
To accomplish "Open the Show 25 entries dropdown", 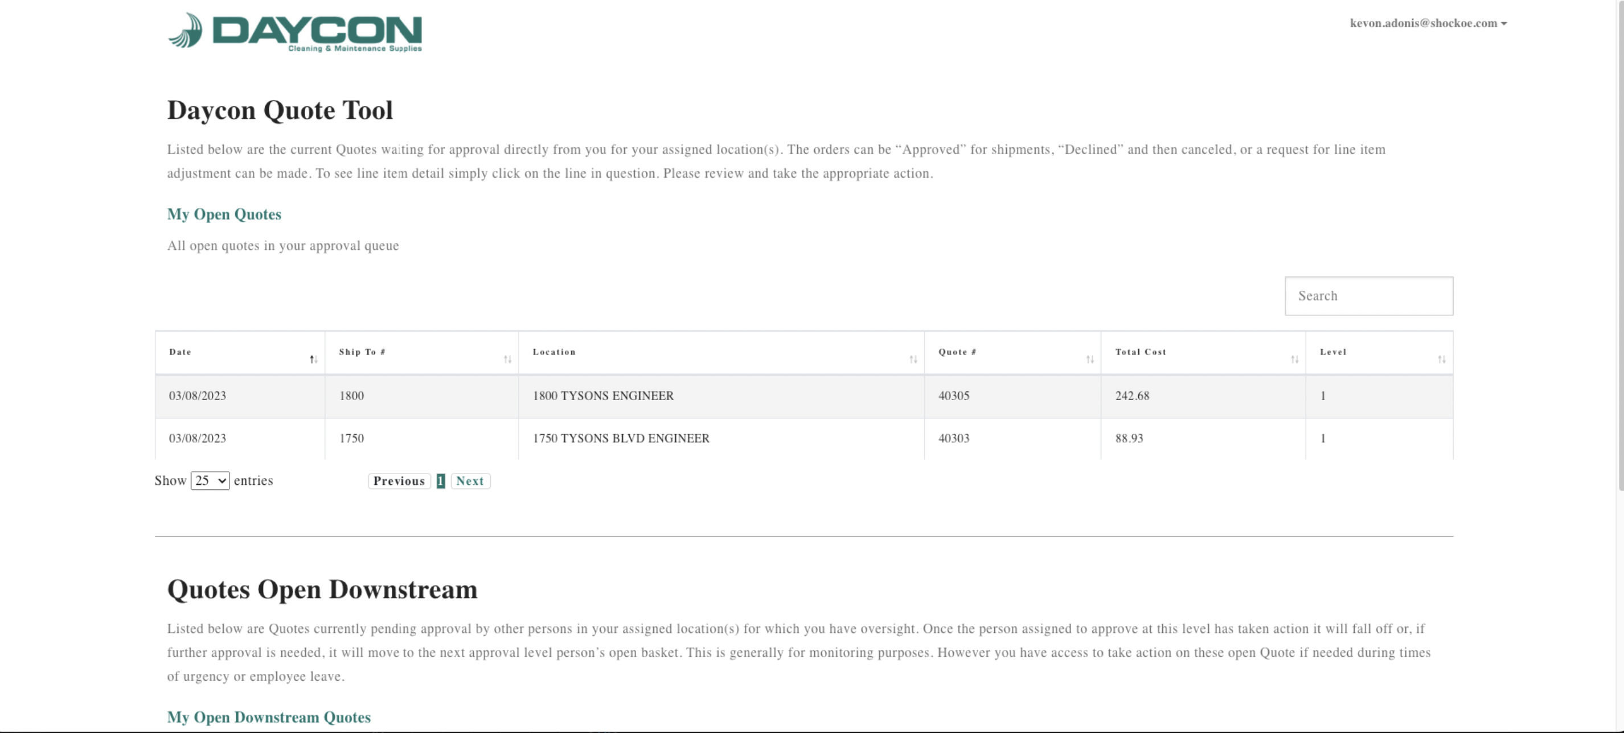I will tap(210, 481).
